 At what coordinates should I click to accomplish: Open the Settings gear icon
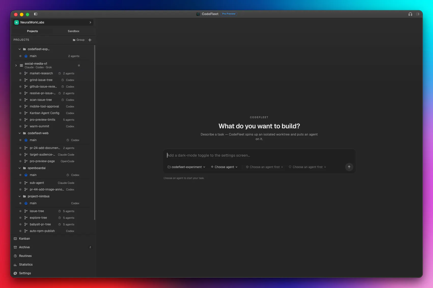(x=15, y=273)
